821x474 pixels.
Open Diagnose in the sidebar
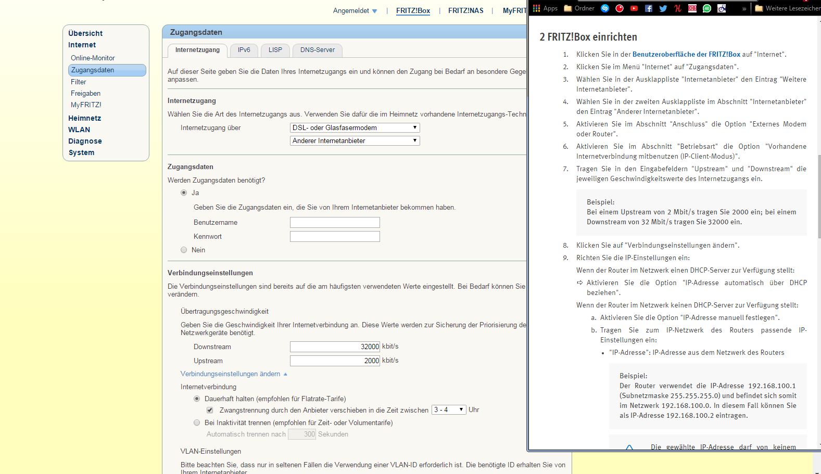85,141
